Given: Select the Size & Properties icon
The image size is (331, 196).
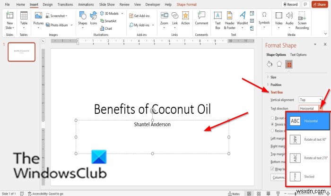Looking at the screenshot, I should [x=288, y=64].
